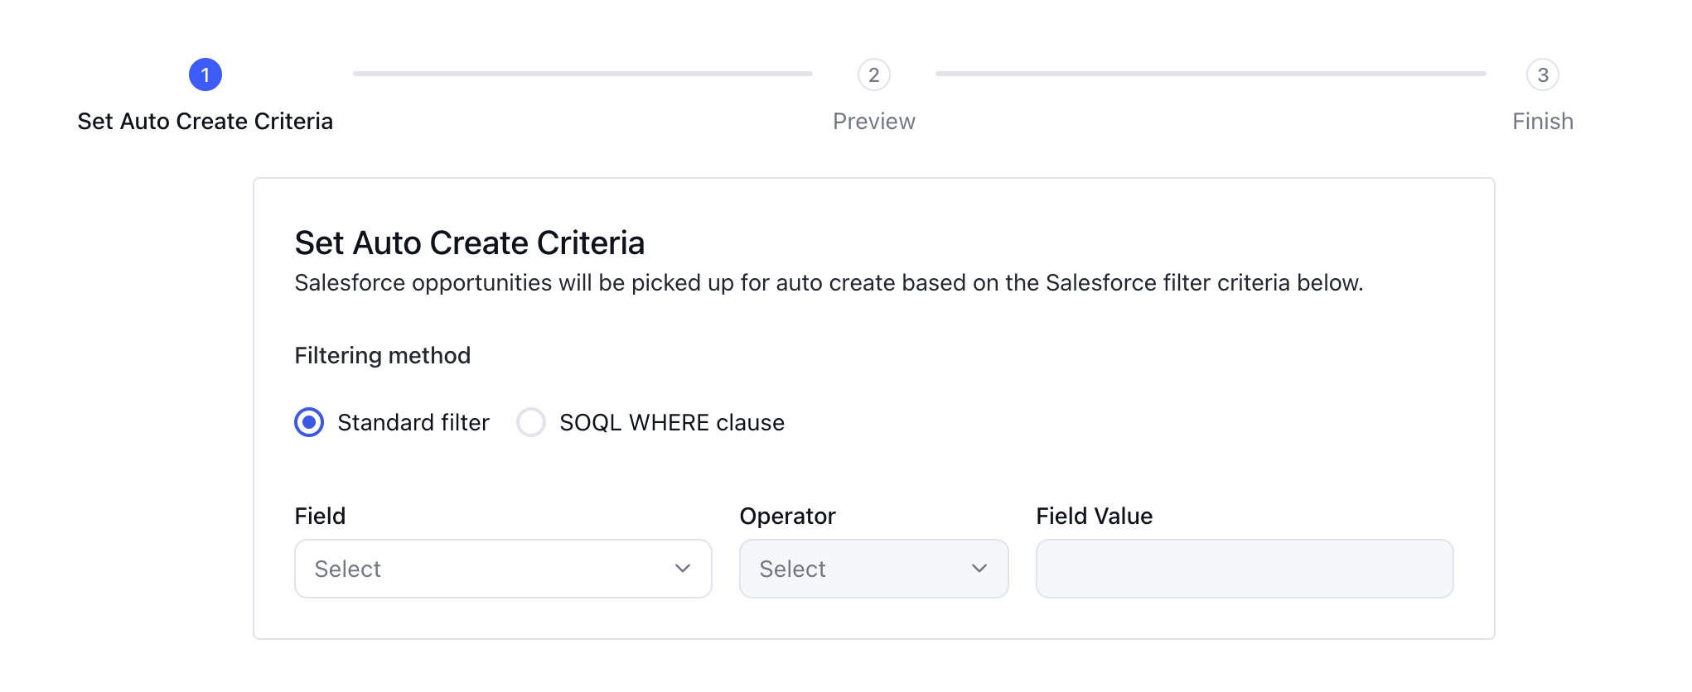Click the progress bar between steps 1 and 2
Screen dimensions: 1692x692
(x=583, y=74)
